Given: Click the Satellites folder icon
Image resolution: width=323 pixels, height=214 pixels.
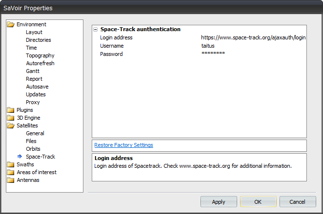Looking at the screenshot, I should tap(11, 125).
